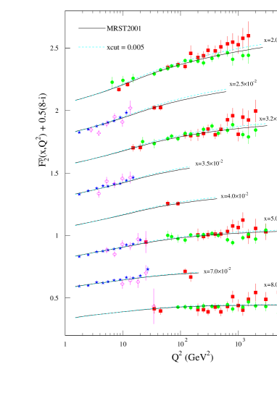
Task: Click the x=3.5×10⁻² curve label
Action: pos(209,163)
